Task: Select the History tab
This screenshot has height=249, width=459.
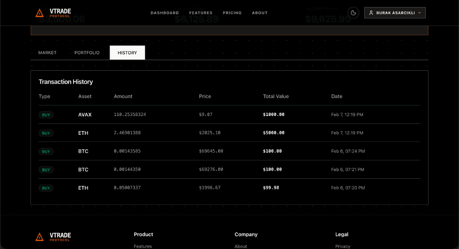Action: point(127,53)
